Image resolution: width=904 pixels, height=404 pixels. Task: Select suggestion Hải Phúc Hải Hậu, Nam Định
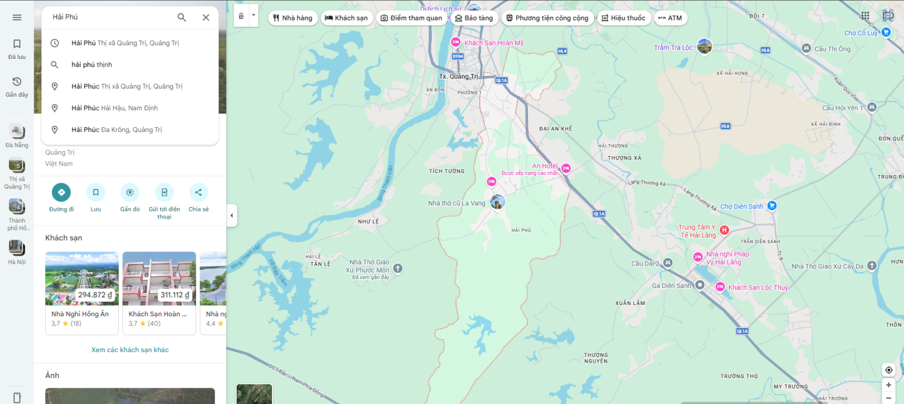130,108
